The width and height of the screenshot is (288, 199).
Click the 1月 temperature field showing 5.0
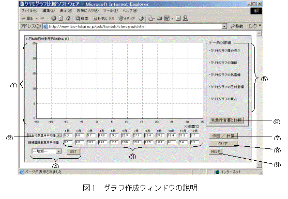[68, 135]
